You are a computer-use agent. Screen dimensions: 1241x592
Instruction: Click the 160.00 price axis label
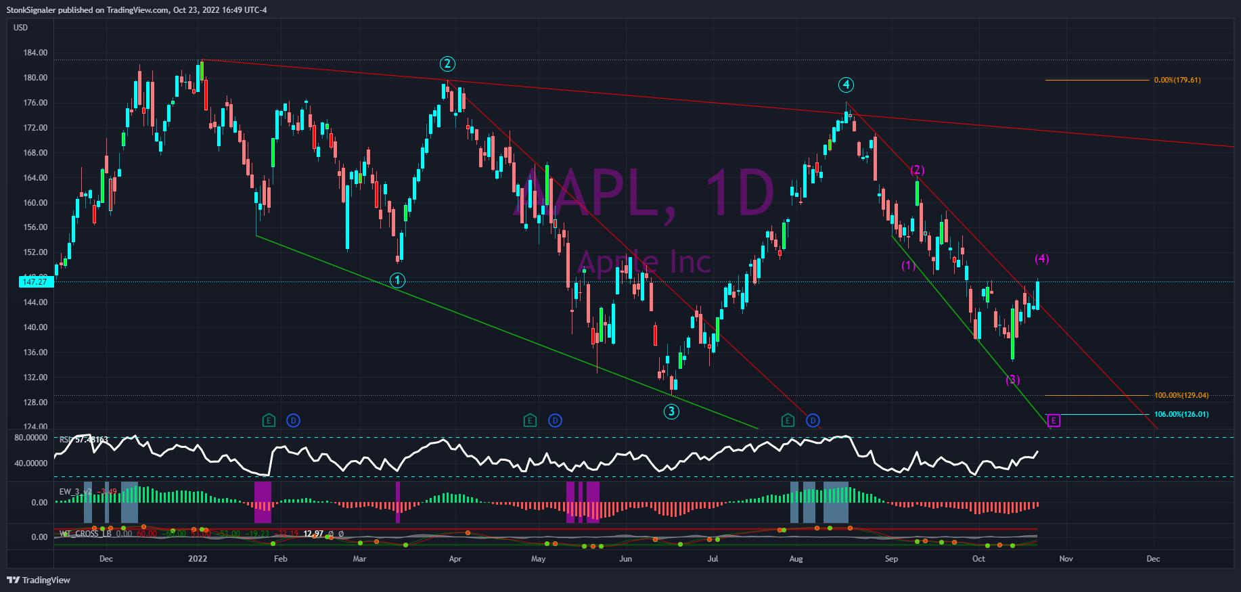pyautogui.click(x=35, y=203)
